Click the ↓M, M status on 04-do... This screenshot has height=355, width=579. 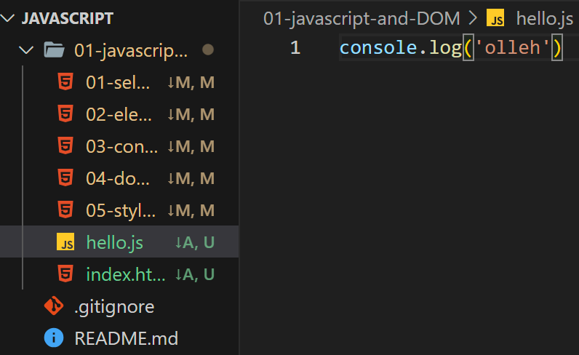point(191,179)
